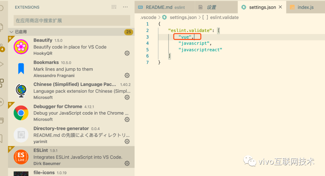The image size is (325, 176).
Task: Click HookyQR publisher name
Action: pyautogui.click(x=43, y=53)
